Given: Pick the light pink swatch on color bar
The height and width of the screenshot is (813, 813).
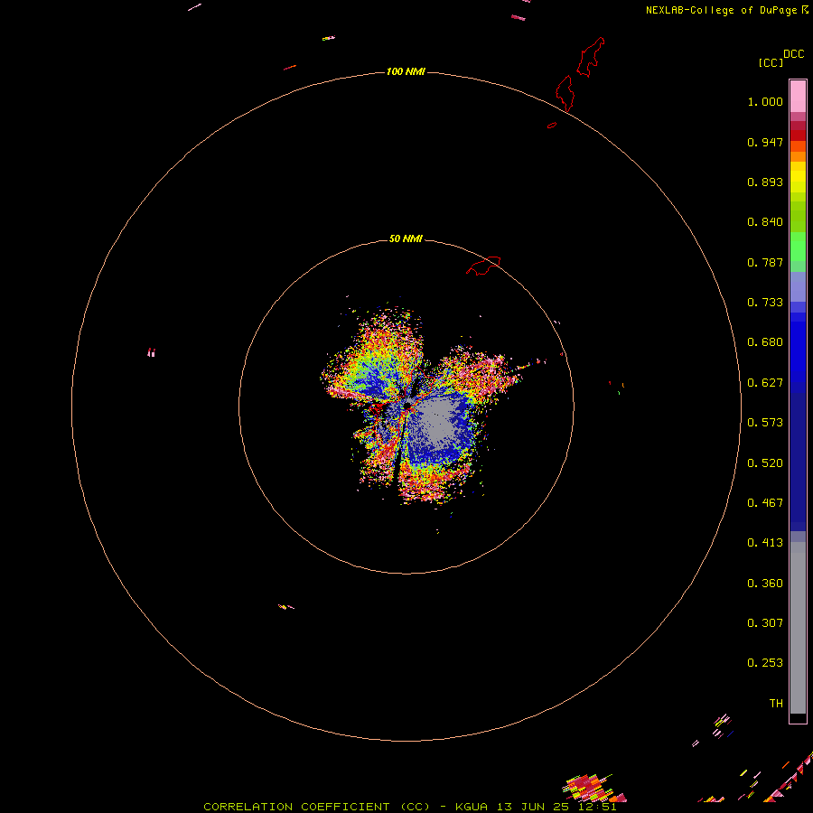Looking at the screenshot, I should 798,97.
